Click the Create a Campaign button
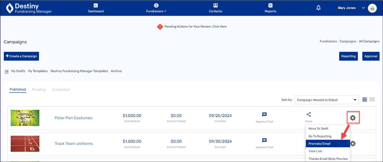This screenshot has width=383, height=162. tap(21, 56)
